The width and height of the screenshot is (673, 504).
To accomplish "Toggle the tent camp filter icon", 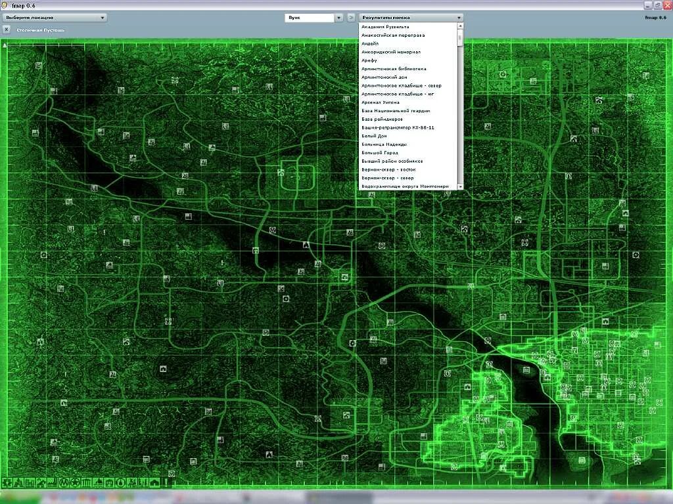I will (x=18, y=482).
